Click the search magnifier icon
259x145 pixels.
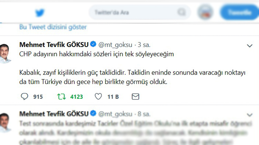[181, 13]
